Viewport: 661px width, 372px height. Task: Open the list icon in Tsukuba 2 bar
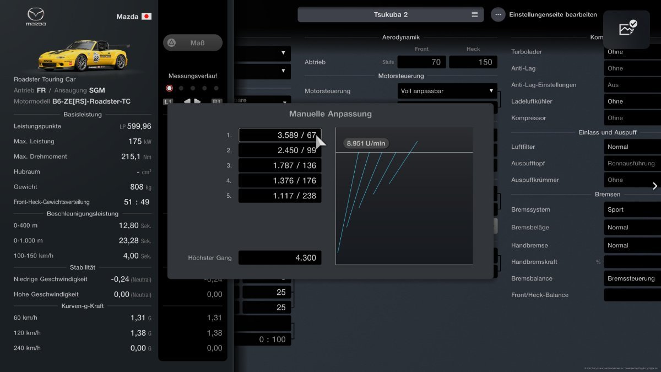(x=475, y=14)
